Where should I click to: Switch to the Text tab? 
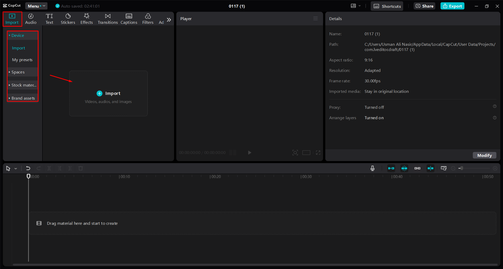[x=49, y=19]
